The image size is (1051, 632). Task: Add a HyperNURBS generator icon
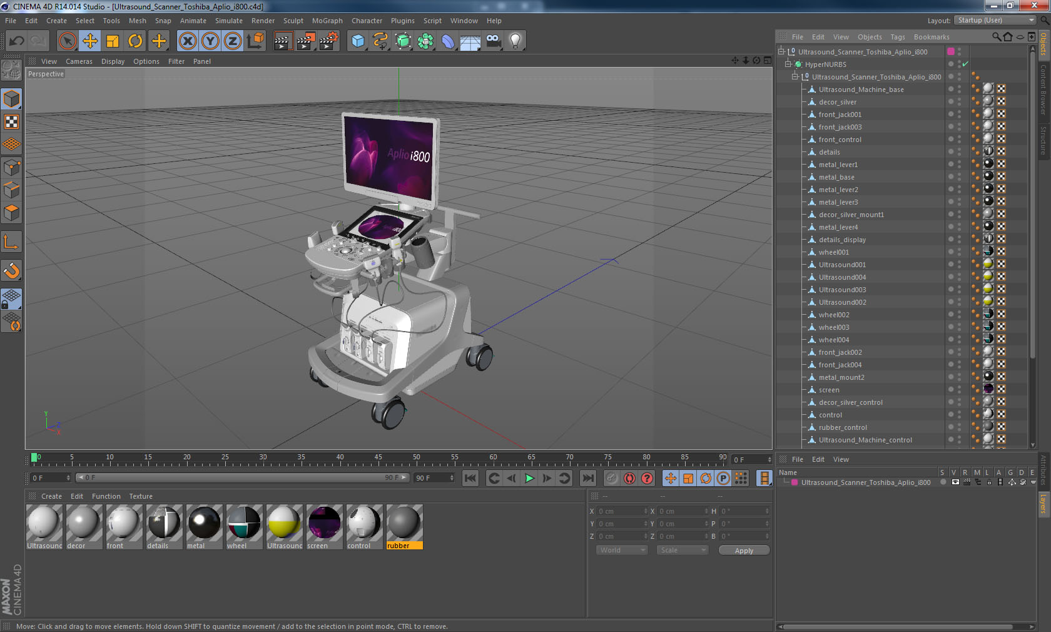403,41
